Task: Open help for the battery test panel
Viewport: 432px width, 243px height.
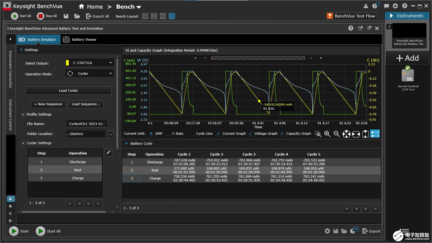Action: [x=351, y=28]
